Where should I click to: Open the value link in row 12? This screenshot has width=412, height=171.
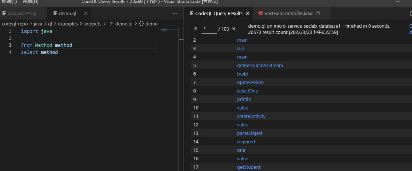coord(242,125)
